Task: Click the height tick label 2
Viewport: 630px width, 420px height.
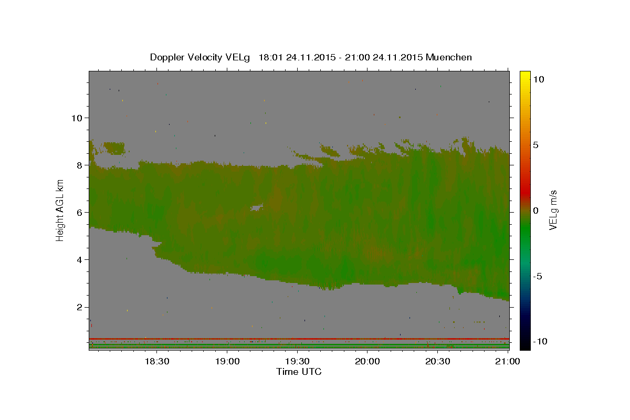Action: (80, 307)
